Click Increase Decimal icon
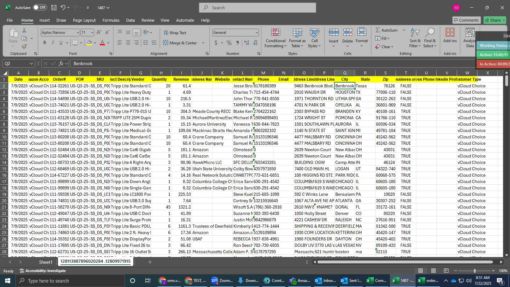 click(247, 43)
